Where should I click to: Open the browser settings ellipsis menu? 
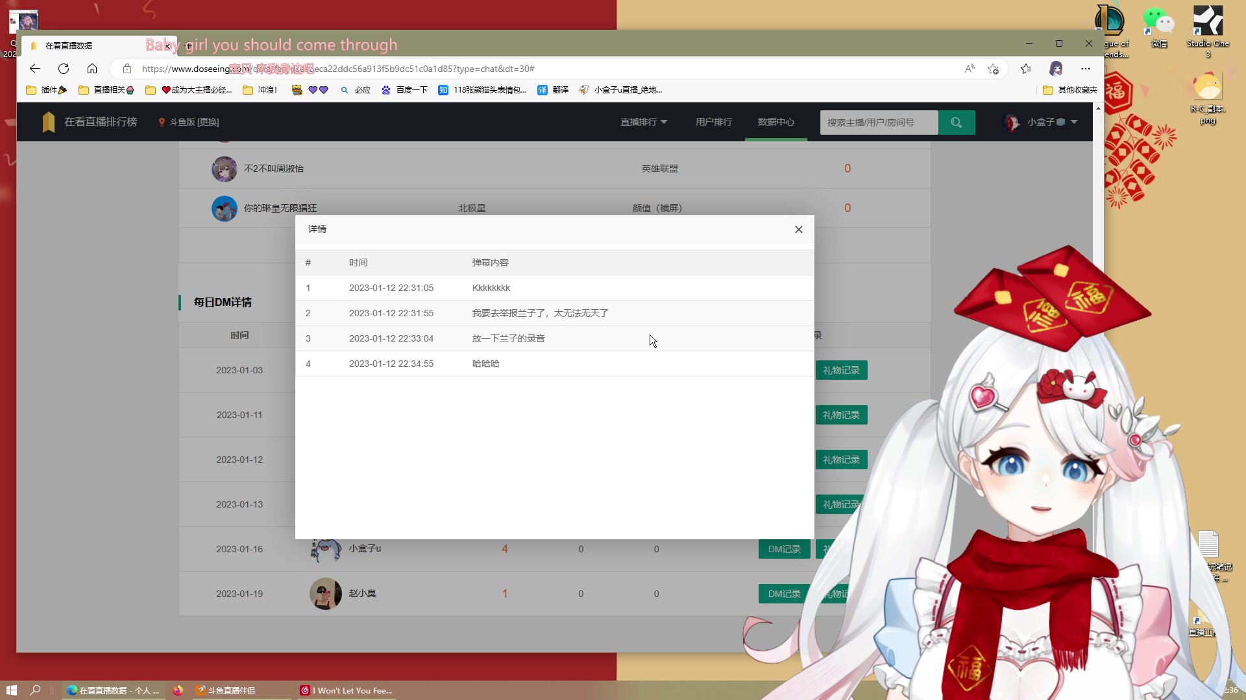coord(1085,69)
